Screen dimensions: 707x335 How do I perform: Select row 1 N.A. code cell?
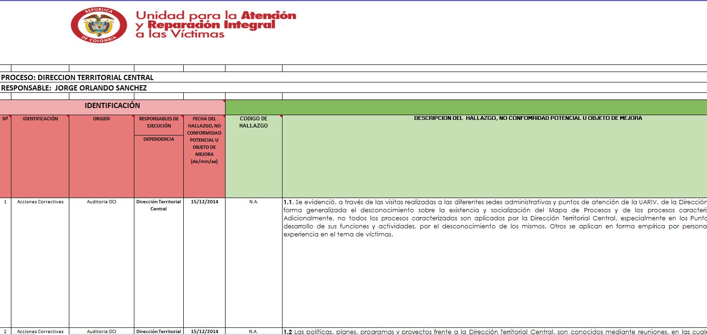[x=254, y=263]
